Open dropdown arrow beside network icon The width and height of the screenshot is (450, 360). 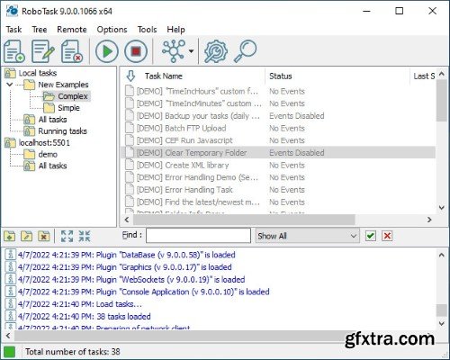[x=191, y=51]
